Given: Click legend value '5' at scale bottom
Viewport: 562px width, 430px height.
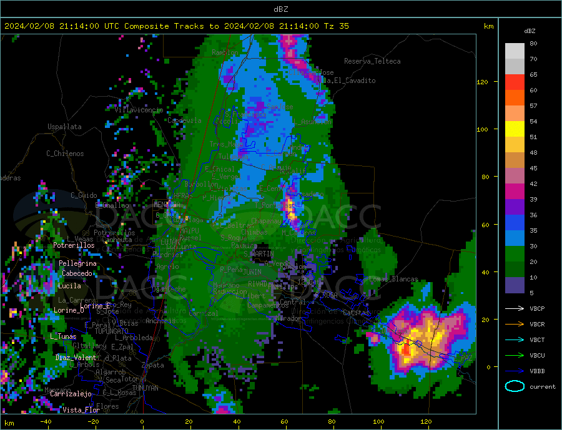Looking at the screenshot, I should (x=532, y=293).
